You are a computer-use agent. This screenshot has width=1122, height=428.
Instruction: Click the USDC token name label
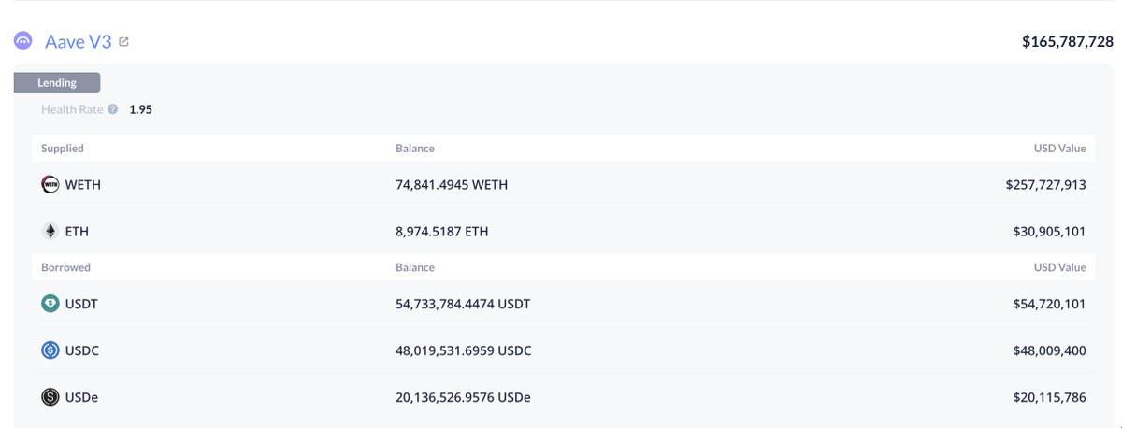pos(82,350)
